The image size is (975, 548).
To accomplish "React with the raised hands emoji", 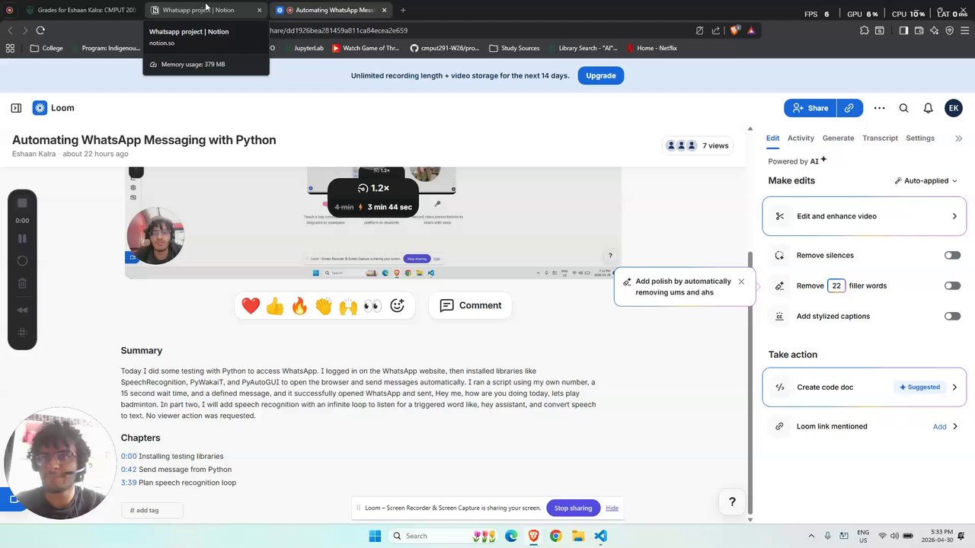I will pyautogui.click(x=348, y=306).
